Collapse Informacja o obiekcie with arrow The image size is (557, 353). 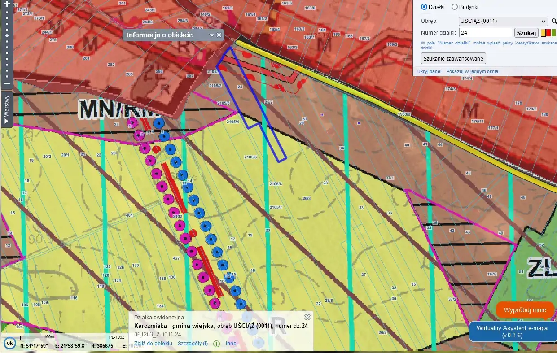pos(212,35)
